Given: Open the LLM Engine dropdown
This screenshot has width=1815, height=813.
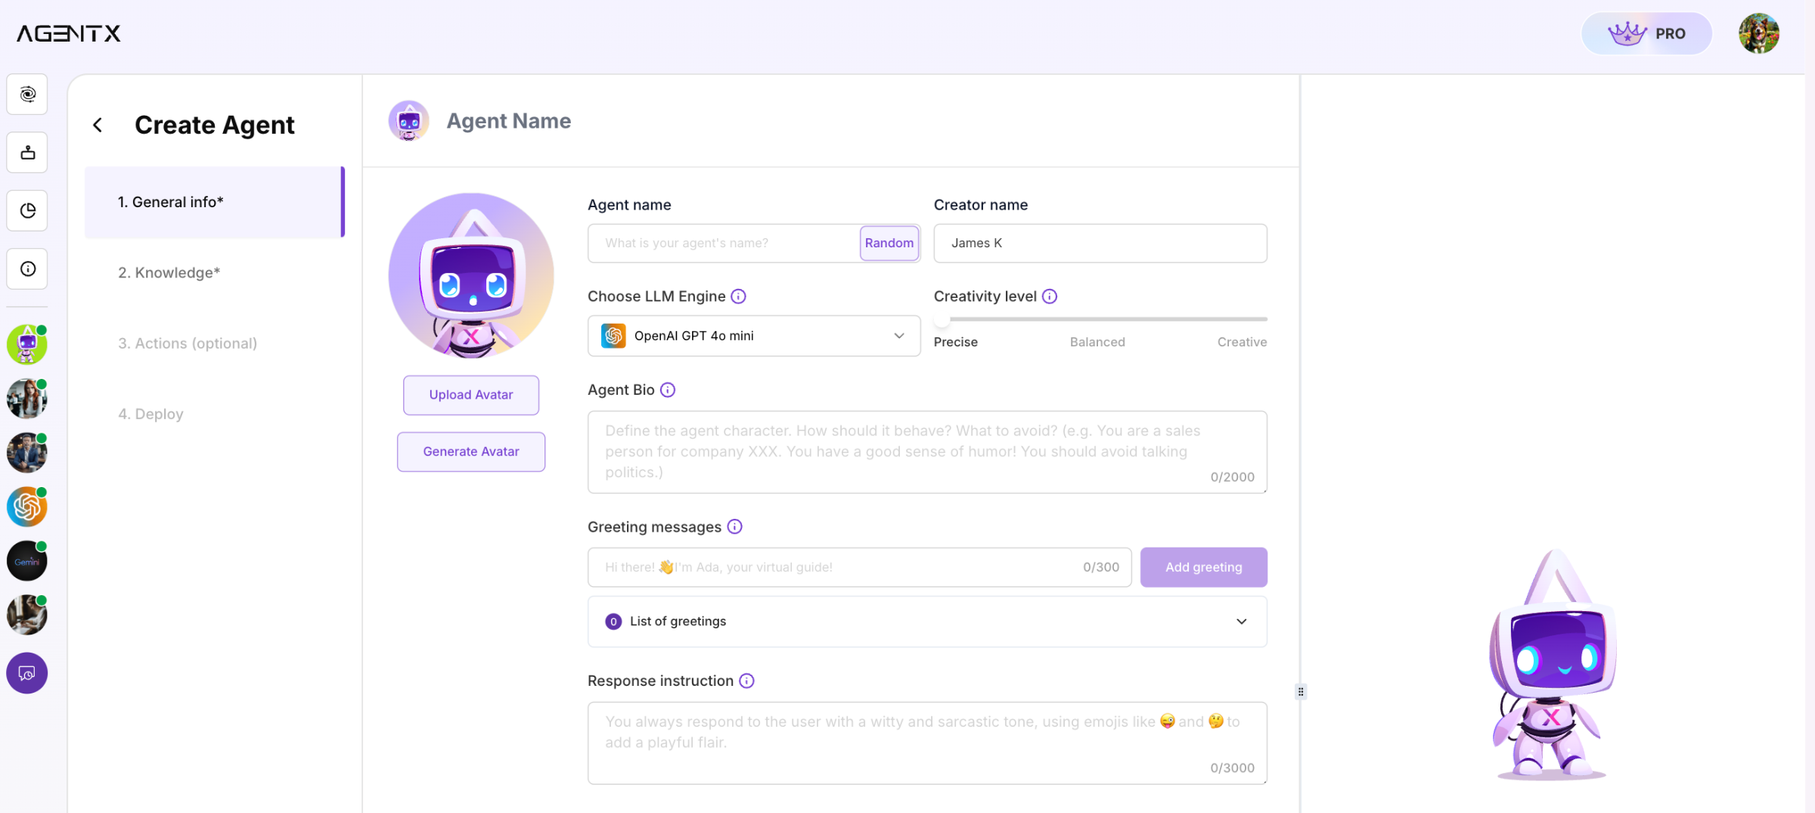Looking at the screenshot, I should pos(753,336).
